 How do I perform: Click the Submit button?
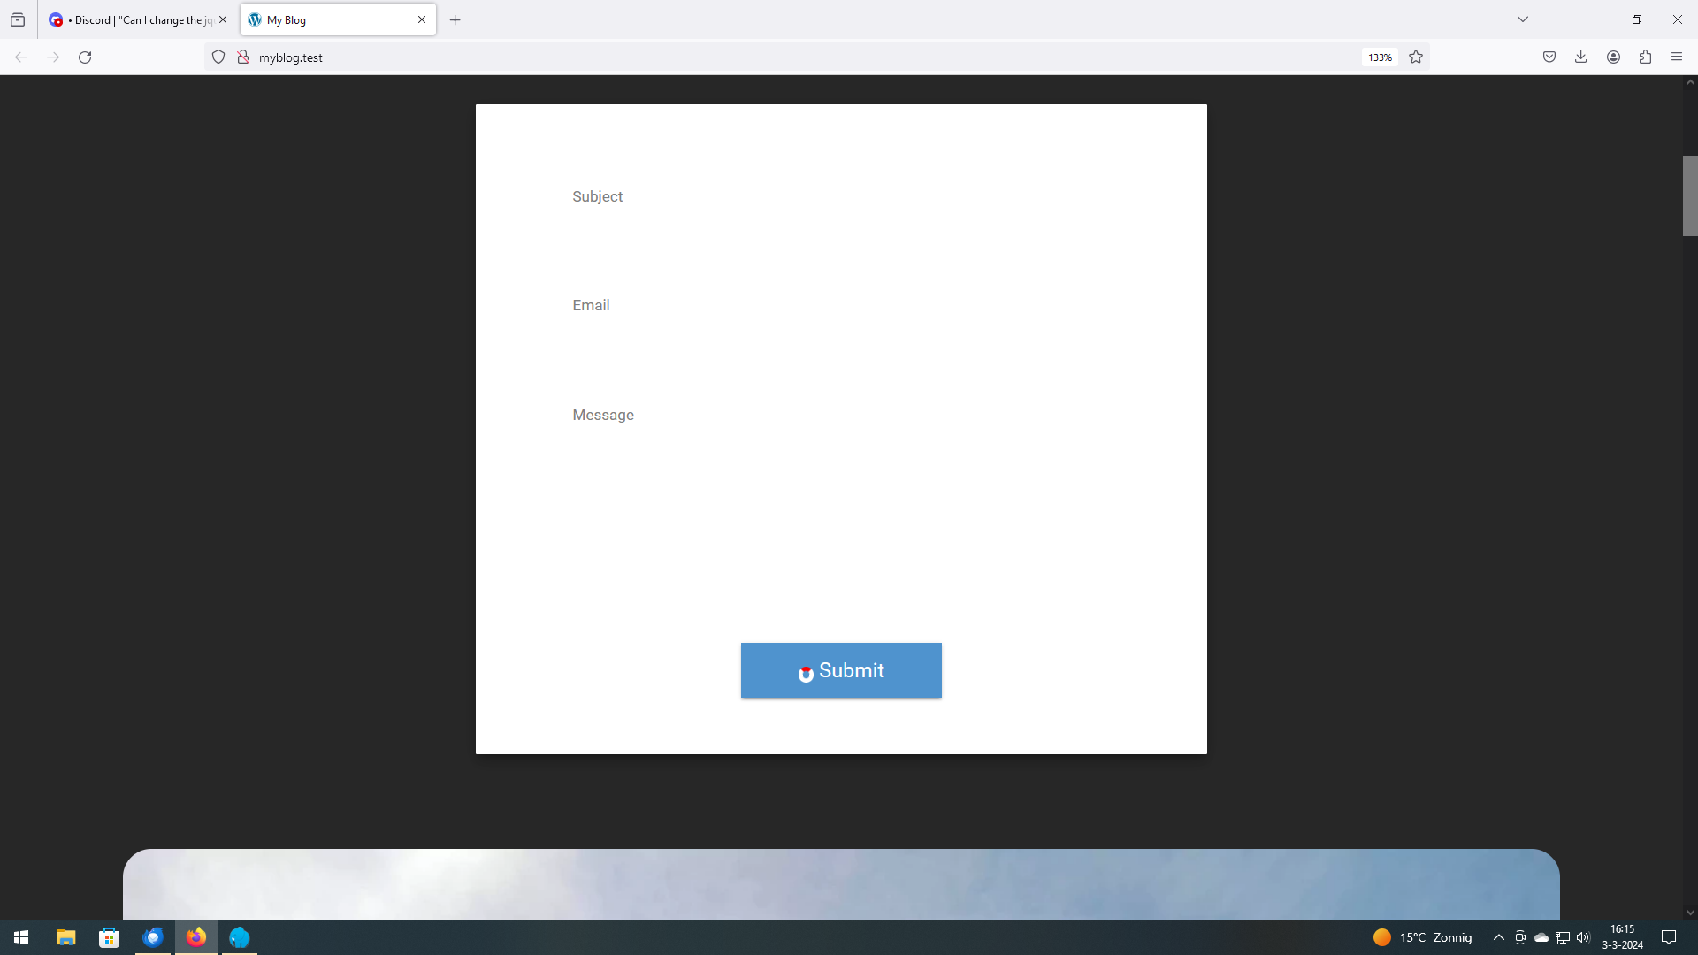(840, 670)
